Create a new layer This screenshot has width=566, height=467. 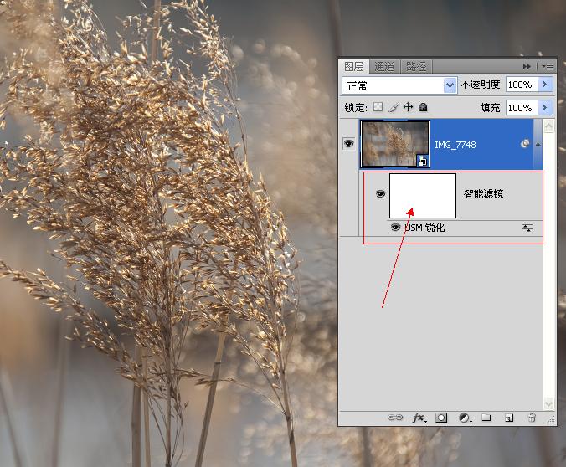509,418
